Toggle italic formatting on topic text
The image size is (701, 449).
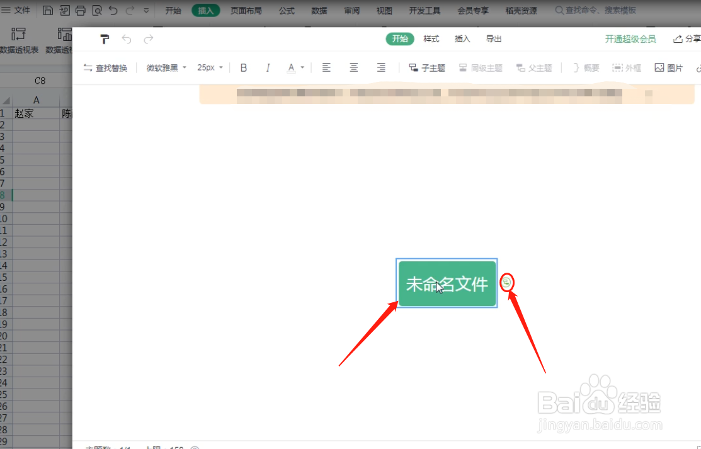[268, 67]
